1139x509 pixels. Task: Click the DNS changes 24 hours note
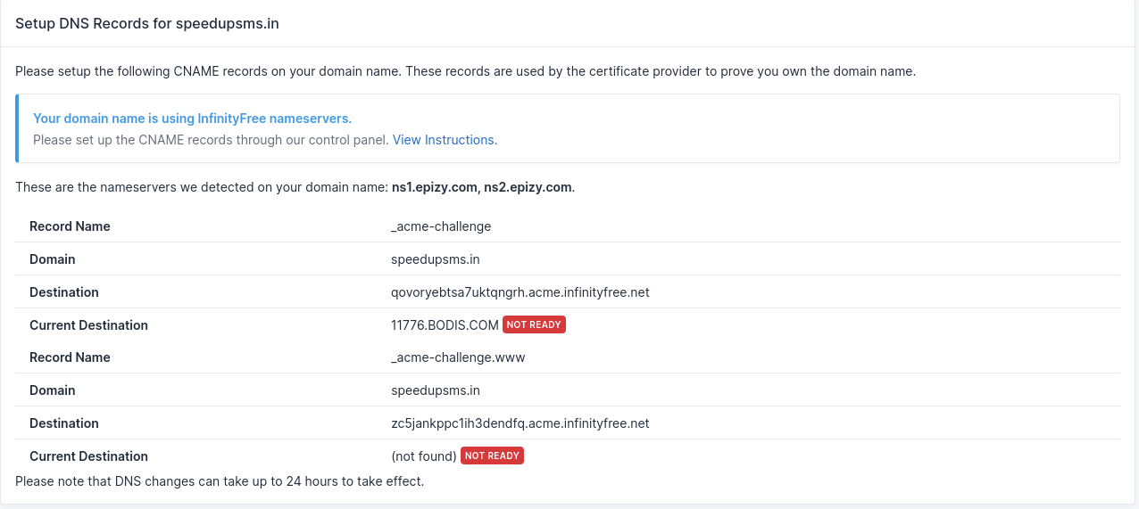220,482
